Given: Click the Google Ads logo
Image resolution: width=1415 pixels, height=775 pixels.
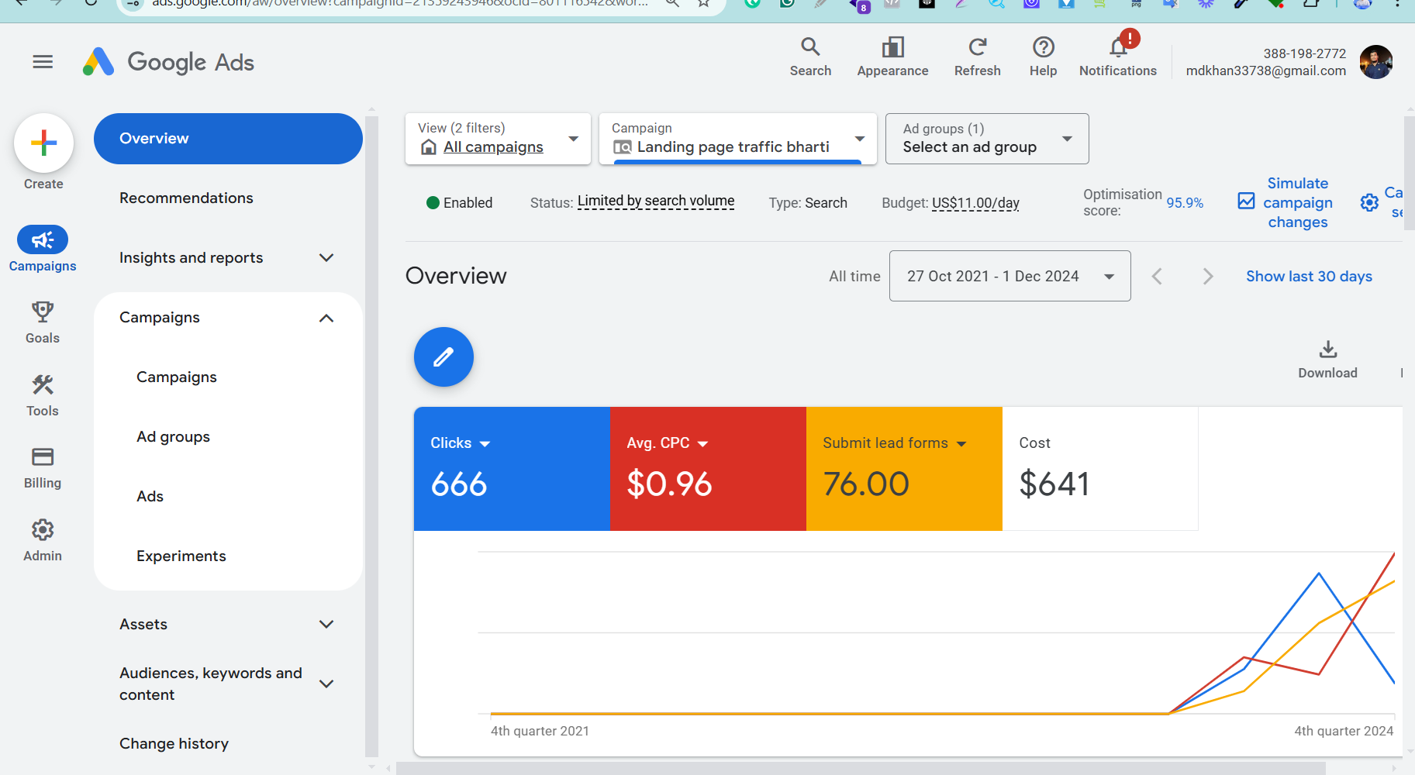Looking at the screenshot, I should coord(168,62).
